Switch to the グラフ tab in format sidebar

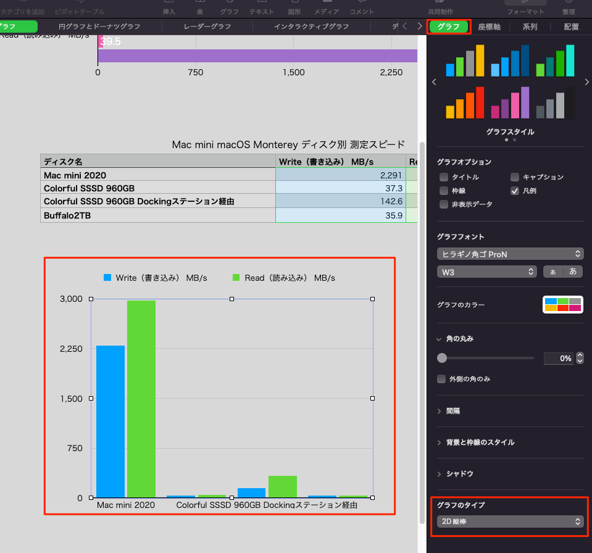[x=449, y=27]
